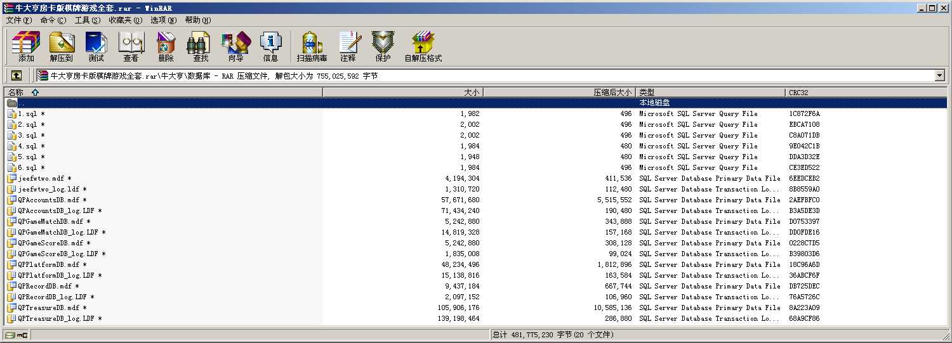
Task: Click the file icon of jeefwtwo.mdf
Action: pos(11,179)
